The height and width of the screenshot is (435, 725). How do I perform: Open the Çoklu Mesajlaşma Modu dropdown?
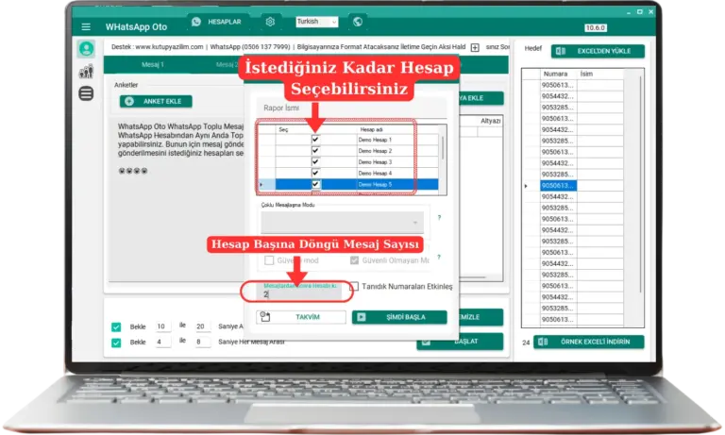click(342, 223)
